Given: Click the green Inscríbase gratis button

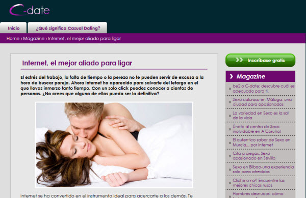Looking at the screenshot, I should (260, 61).
